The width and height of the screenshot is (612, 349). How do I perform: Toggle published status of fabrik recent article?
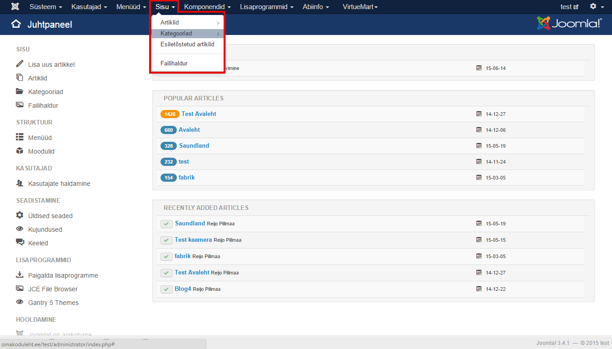[x=166, y=256]
